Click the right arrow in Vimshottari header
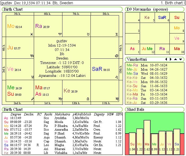 coord(171,59)
